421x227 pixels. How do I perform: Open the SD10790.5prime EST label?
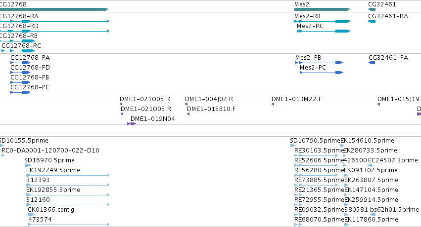tap(315, 141)
